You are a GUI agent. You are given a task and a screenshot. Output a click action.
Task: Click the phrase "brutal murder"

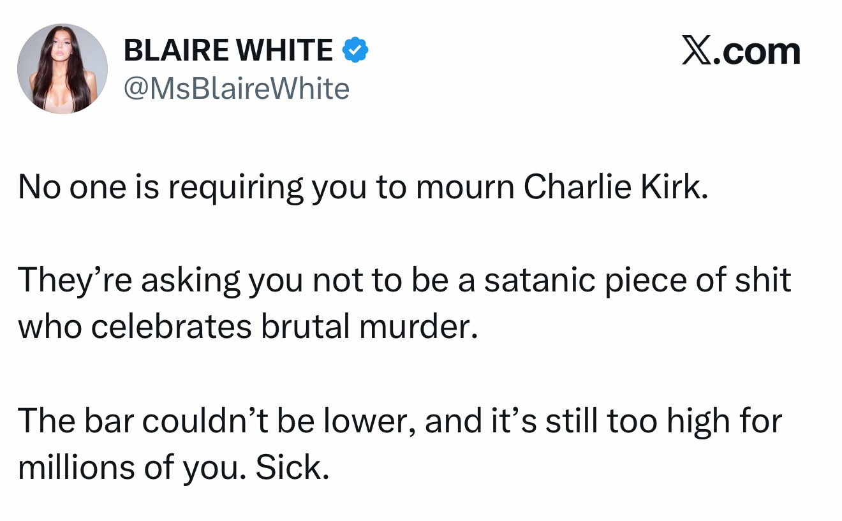click(368, 327)
